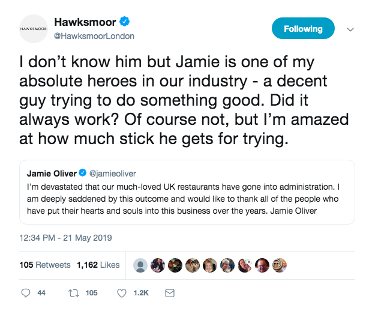Click the last liker avatar in the row

[280, 265]
